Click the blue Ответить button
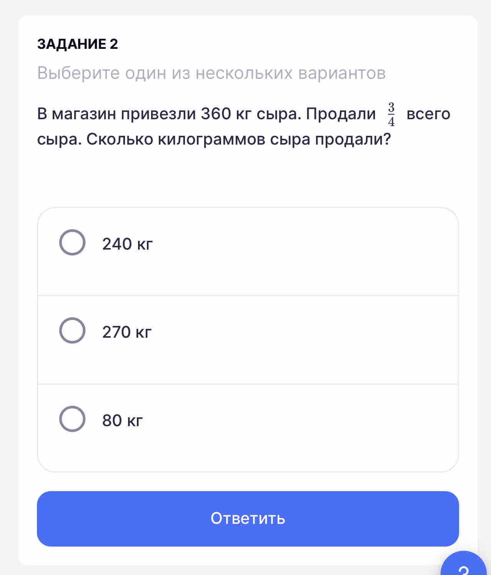Screen dimensions: 491x575 (248, 518)
